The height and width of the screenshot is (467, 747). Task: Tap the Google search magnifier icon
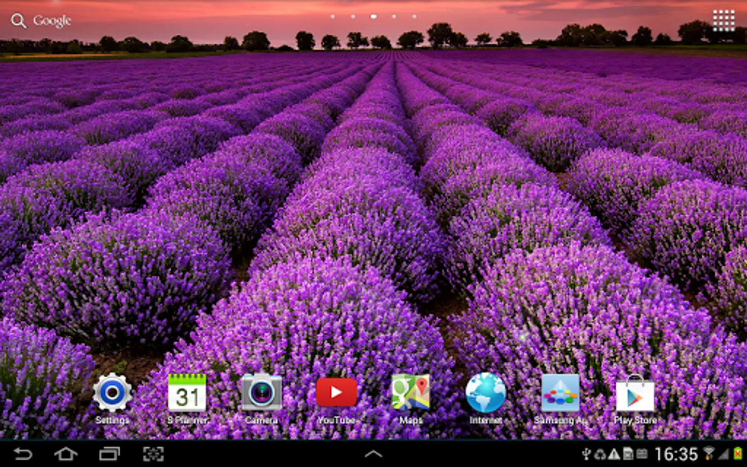[x=19, y=21]
